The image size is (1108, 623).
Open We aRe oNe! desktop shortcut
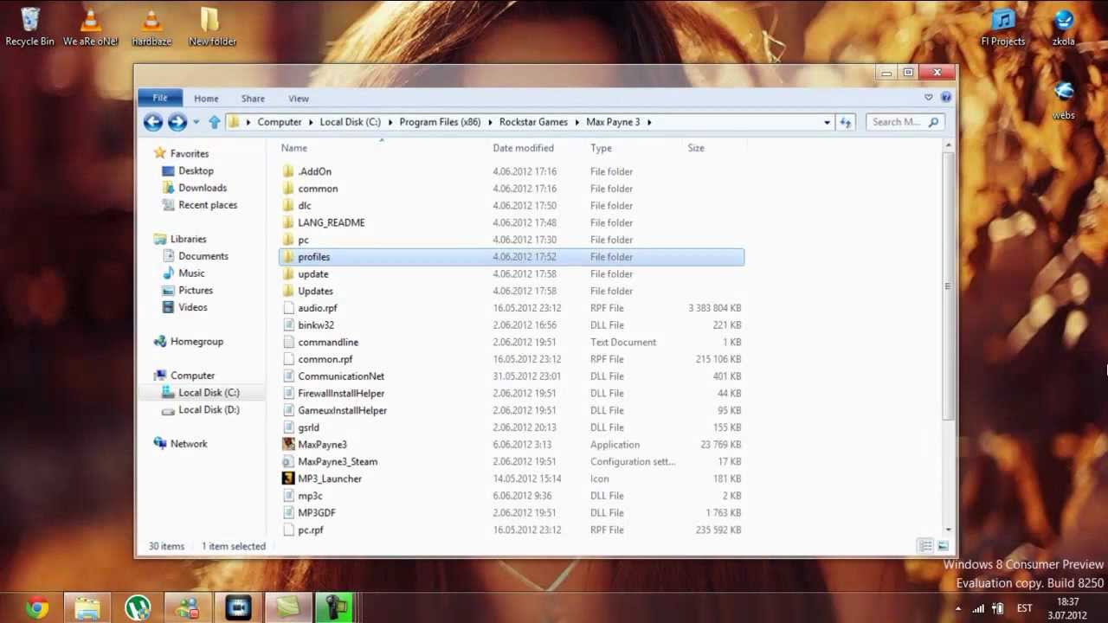pos(91,26)
